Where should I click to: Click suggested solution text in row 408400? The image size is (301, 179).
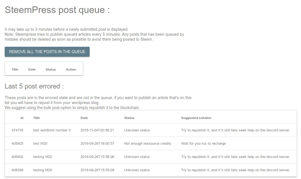click(x=235, y=157)
